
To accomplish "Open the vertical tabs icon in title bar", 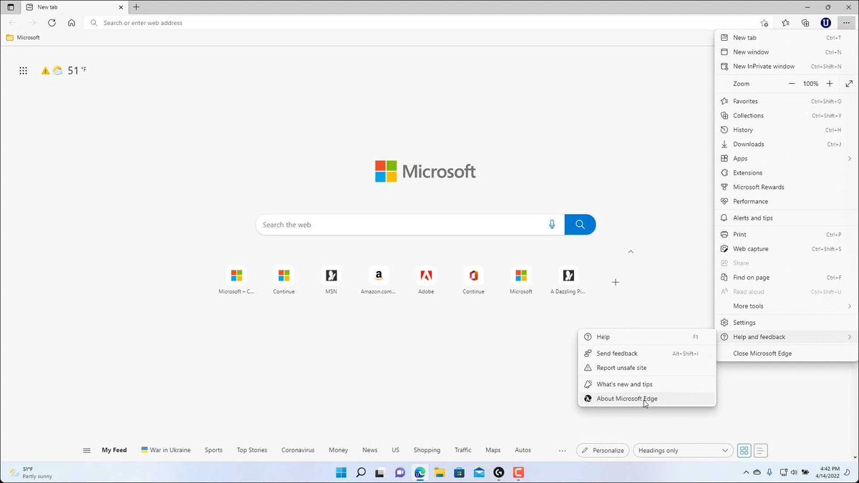I will [10, 7].
